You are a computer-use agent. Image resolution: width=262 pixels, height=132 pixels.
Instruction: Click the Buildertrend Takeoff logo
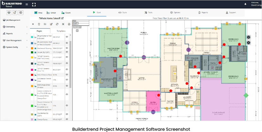[12, 4]
